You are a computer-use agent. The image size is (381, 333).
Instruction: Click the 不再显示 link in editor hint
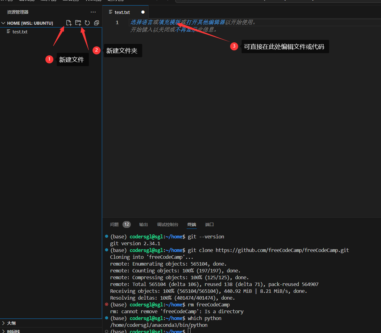pyautogui.click(x=186, y=30)
